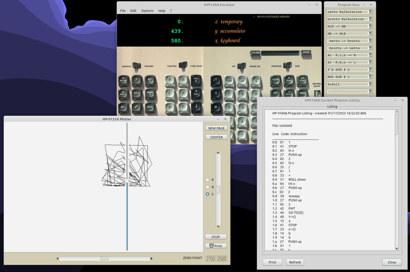This screenshot has height=272, width=410.
Task: Select the S radio button in plotter
Action: (207, 194)
